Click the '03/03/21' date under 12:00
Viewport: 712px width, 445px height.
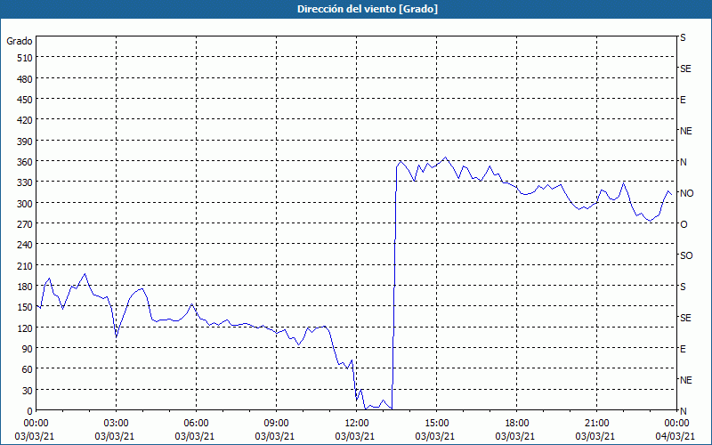tap(355, 437)
